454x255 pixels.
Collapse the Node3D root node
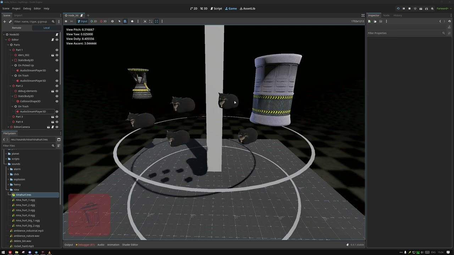(x=4, y=34)
